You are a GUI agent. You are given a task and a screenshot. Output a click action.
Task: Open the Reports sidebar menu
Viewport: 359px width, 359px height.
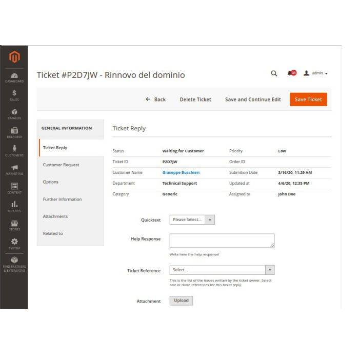click(14, 207)
